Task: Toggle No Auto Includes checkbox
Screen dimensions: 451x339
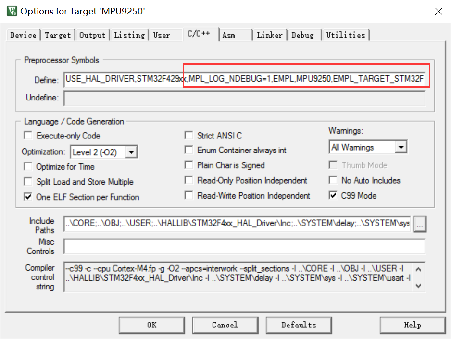Action: pos(333,180)
